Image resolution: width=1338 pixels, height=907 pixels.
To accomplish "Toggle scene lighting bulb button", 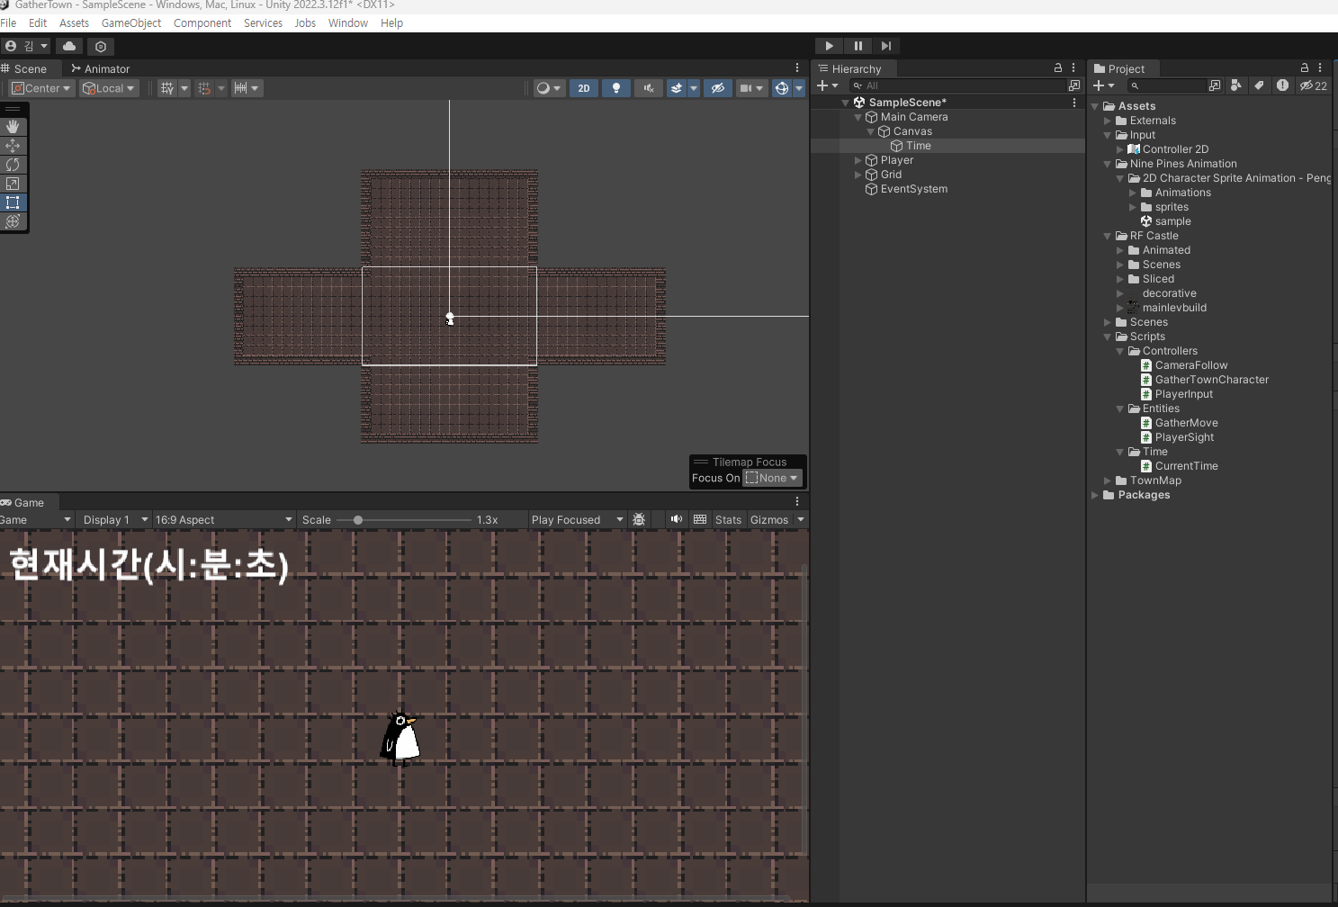I will click(x=616, y=88).
